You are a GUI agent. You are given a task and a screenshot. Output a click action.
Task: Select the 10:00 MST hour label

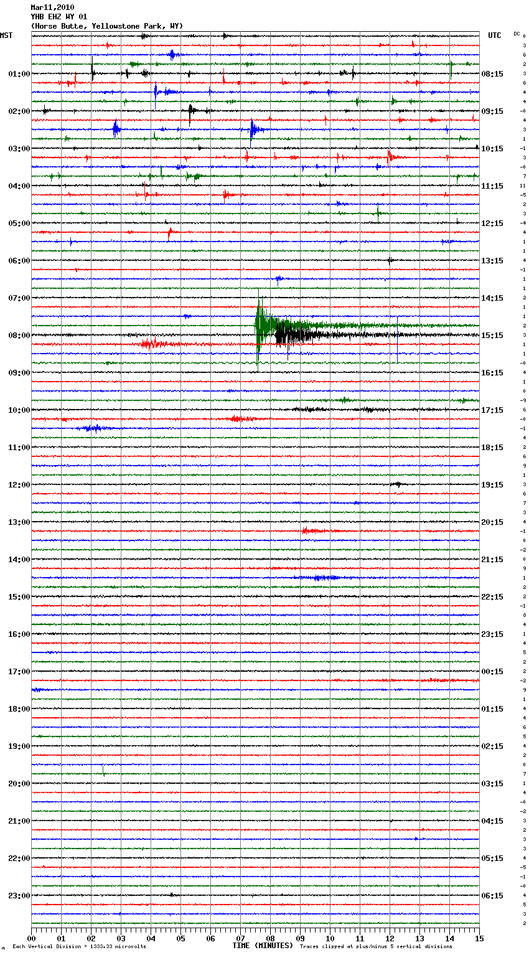19,410
